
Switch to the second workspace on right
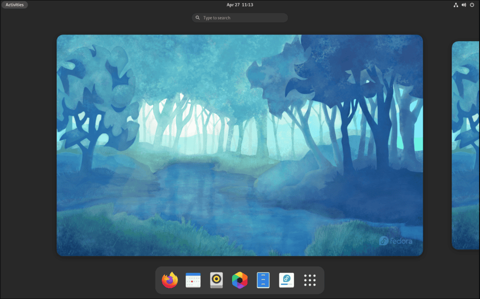click(465, 145)
